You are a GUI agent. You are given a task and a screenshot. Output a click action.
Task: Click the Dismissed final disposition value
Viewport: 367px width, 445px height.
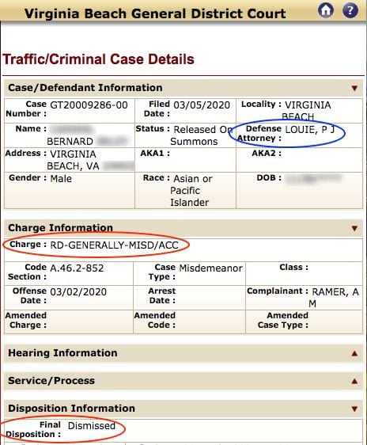tap(92, 426)
